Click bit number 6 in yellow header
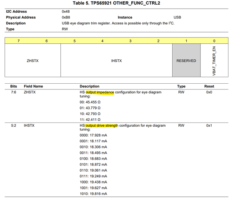This screenshot has height=198, width=233. click(x=47, y=41)
